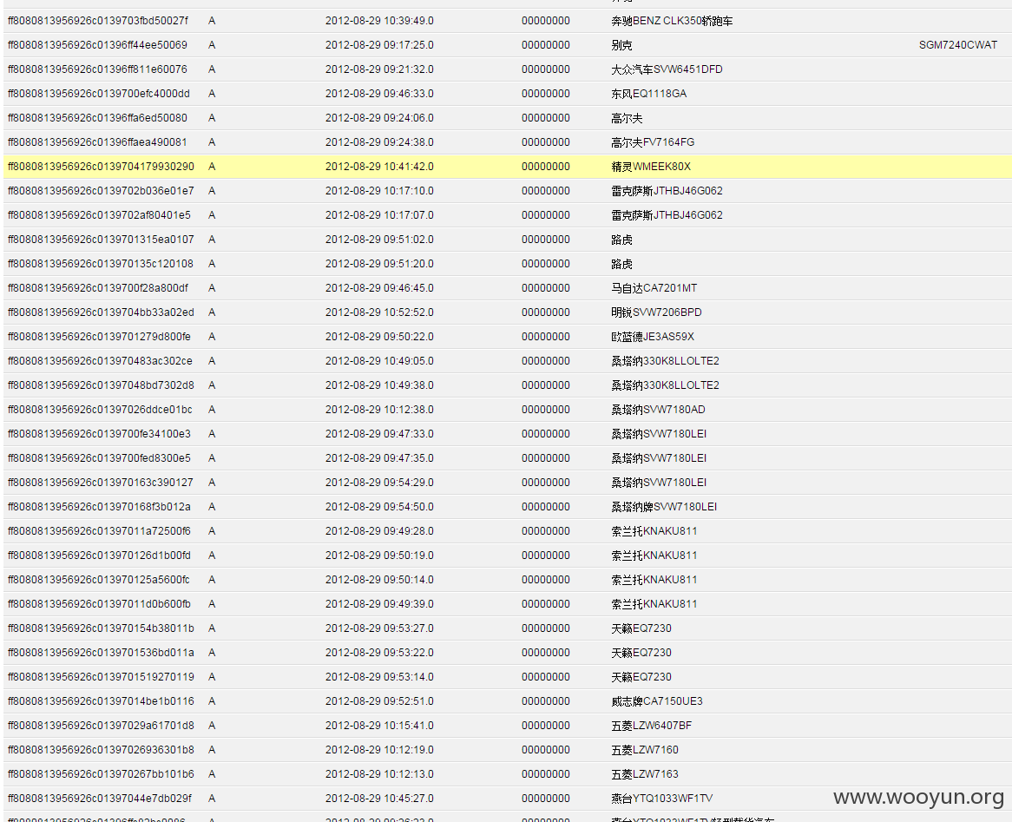Image resolution: width=1012 pixels, height=822 pixels.
Task: Select timestamp 2012-08-29 10:41:42.0
Action: [x=379, y=167]
